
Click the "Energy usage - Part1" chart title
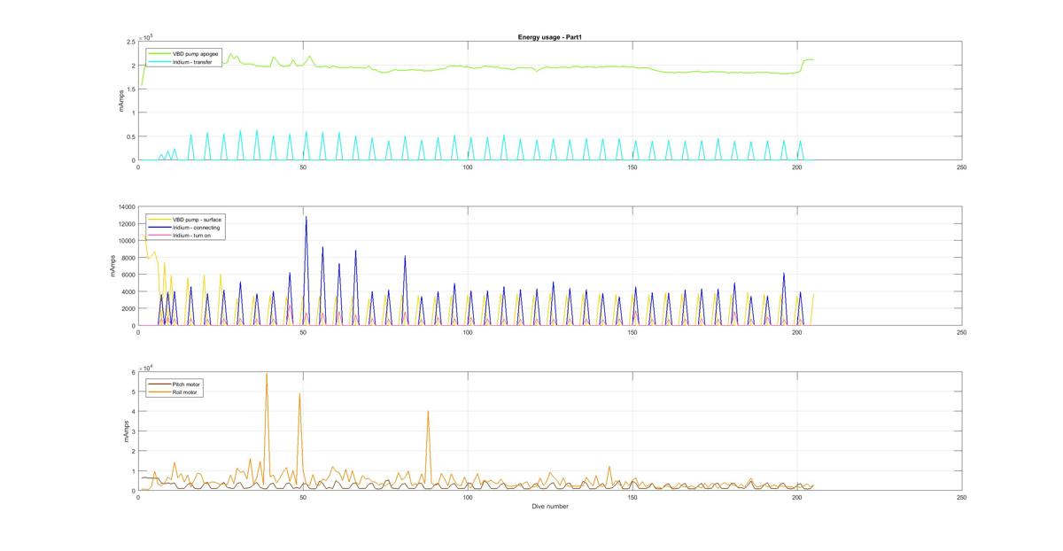550,37
